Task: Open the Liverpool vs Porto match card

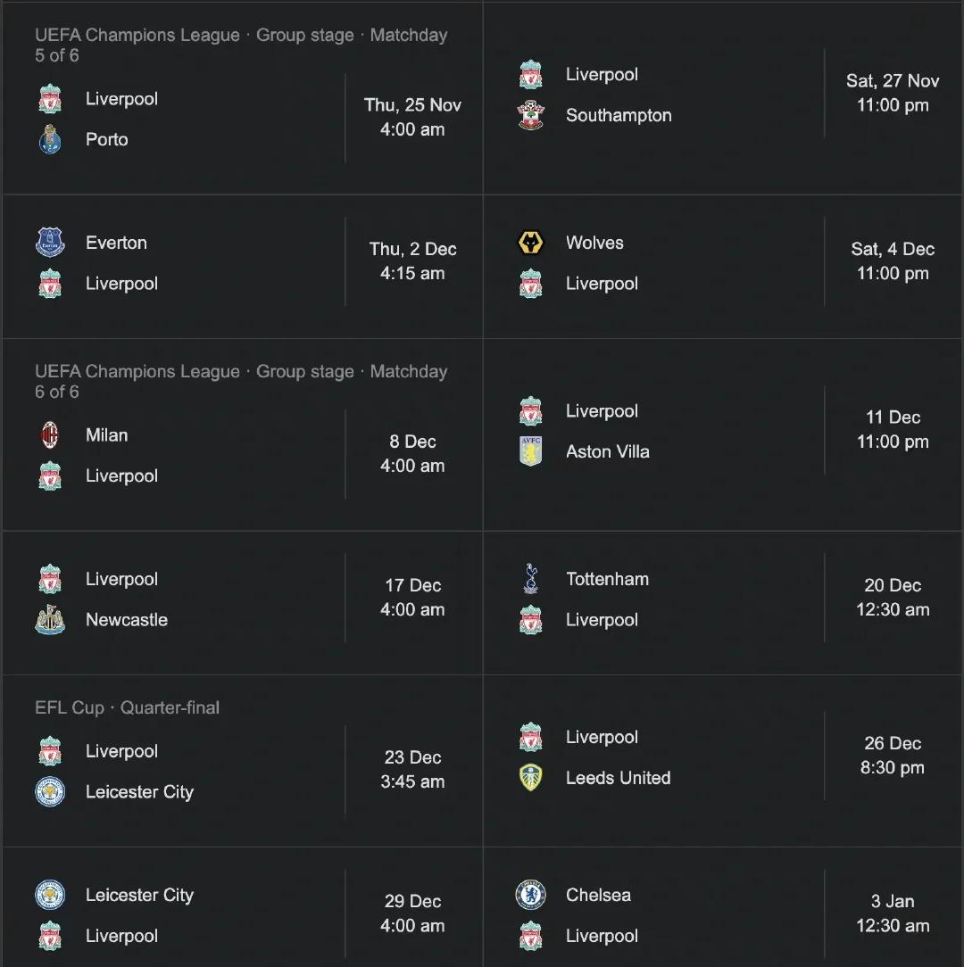Action: point(243,99)
